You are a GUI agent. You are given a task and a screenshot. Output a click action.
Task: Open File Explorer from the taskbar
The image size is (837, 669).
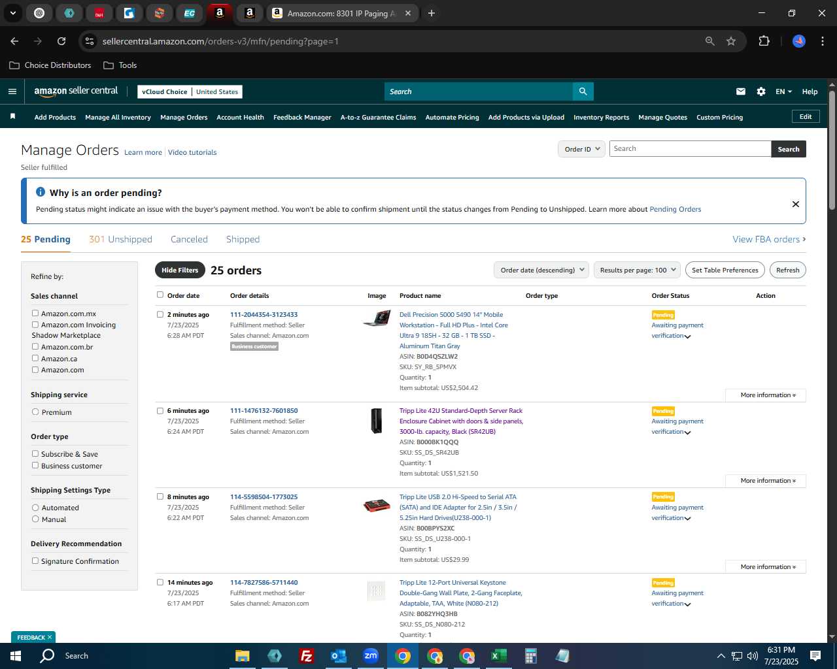click(x=243, y=656)
